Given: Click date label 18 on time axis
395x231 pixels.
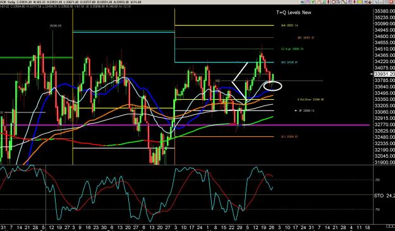Looking at the screenshot, I should pyautogui.click(x=367, y=227).
